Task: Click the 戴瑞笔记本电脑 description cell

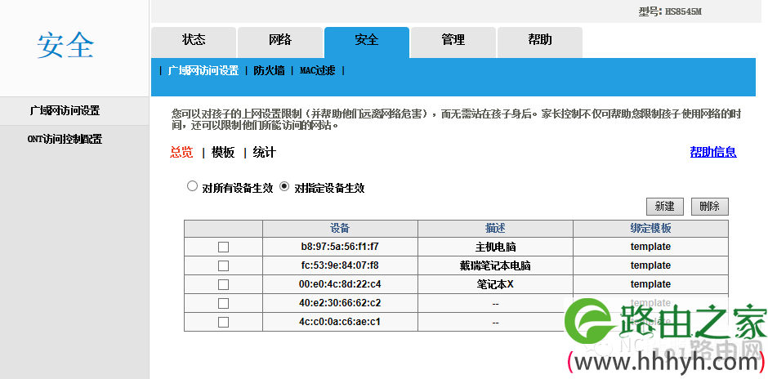Action: click(495, 265)
